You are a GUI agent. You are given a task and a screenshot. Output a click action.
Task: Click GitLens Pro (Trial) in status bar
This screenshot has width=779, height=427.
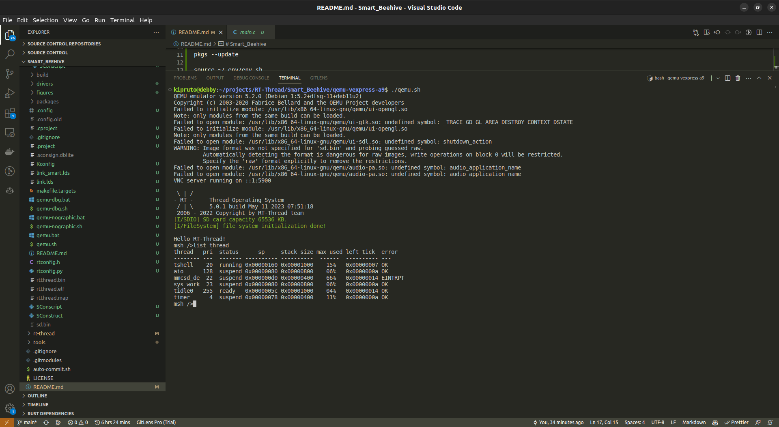click(x=156, y=422)
